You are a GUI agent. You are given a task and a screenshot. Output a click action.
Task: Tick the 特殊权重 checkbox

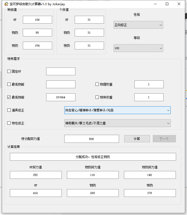click(x=97, y=97)
